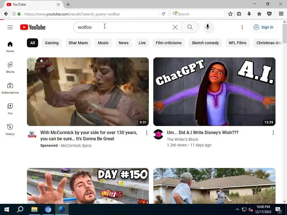Screen dimensions: 287x215
Task: Open the You section
Action: 10,109
